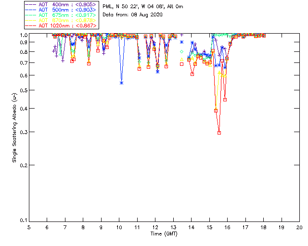
Task: Click the isolated blue star marker at 0.9 after 13 GMT
Action: 182,42
